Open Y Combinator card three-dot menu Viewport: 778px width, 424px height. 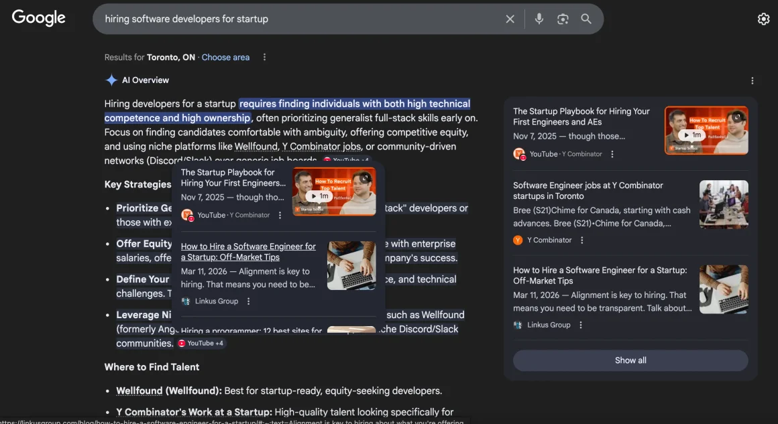pos(582,240)
